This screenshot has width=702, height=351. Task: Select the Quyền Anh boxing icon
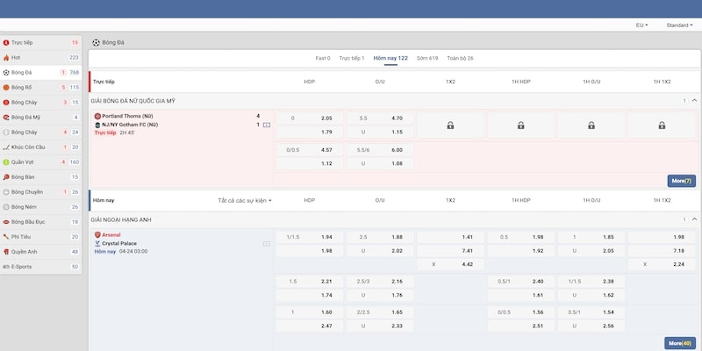pyautogui.click(x=7, y=251)
